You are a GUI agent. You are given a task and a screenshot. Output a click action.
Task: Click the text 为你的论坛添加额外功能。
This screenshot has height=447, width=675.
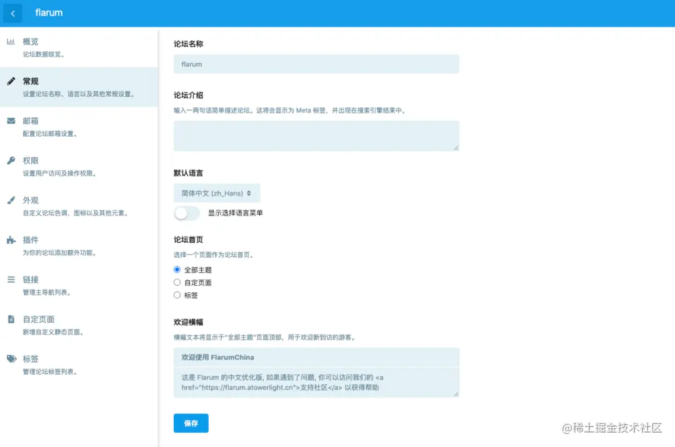[61, 253]
